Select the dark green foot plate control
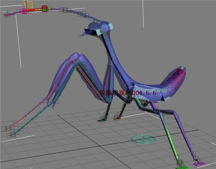Viewport: 216px width, 169px height. pos(102,120)
